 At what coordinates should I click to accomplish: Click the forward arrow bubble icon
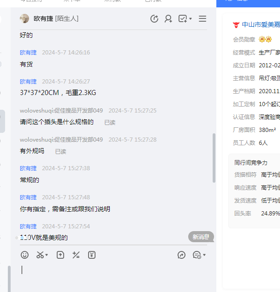click(x=182, y=255)
